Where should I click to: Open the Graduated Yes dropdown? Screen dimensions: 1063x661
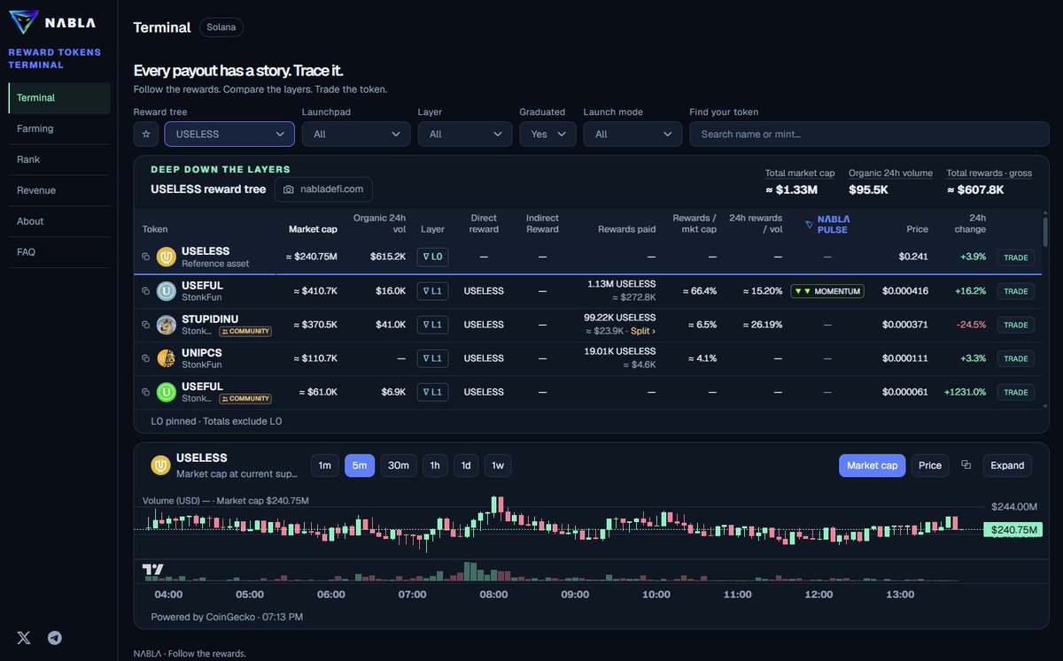(547, 135)
